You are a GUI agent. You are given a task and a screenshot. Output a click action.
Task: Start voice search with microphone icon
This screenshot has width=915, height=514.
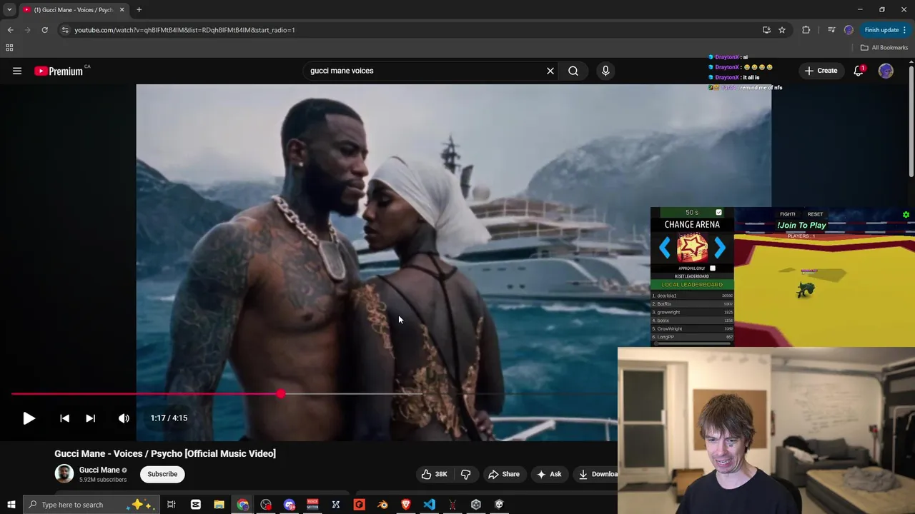tap(605, 71)
